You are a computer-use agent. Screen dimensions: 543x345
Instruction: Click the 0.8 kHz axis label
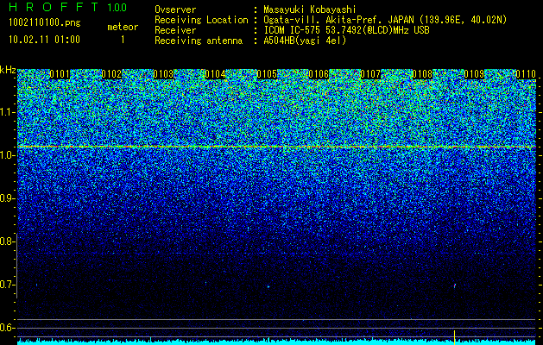click(x=6, y=241)
